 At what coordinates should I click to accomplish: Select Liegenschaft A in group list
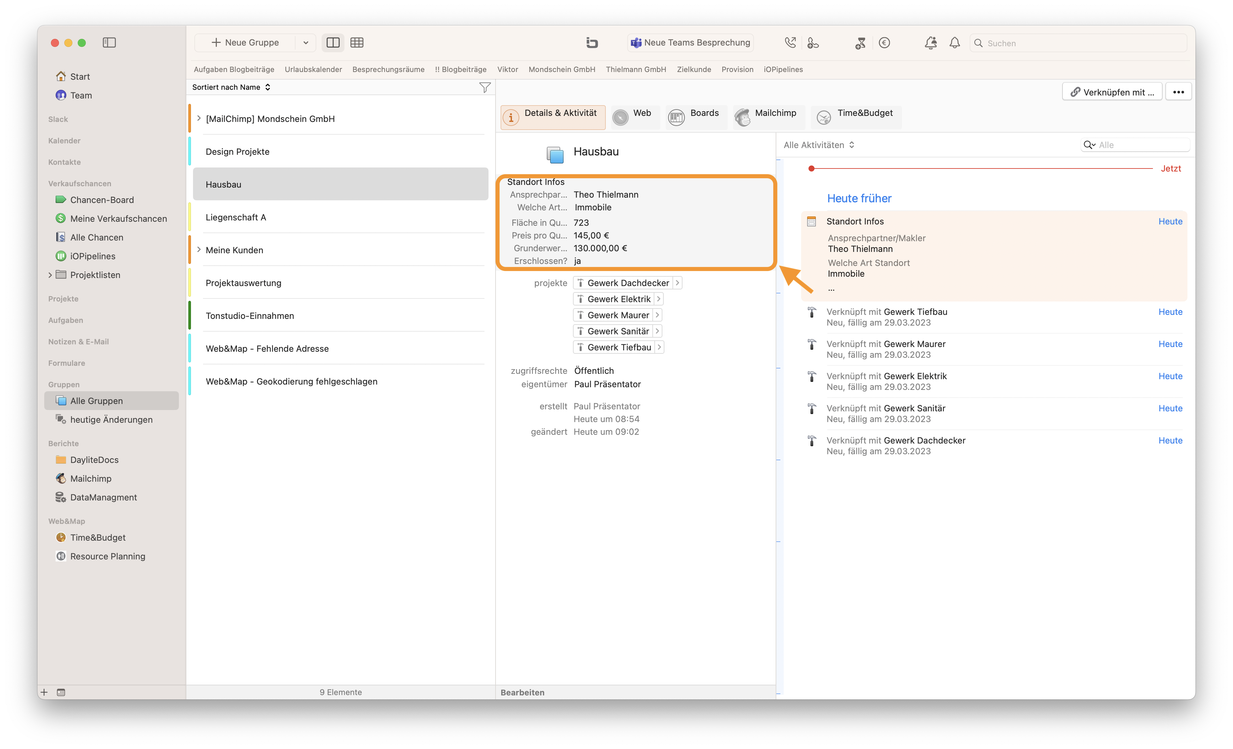340,217
